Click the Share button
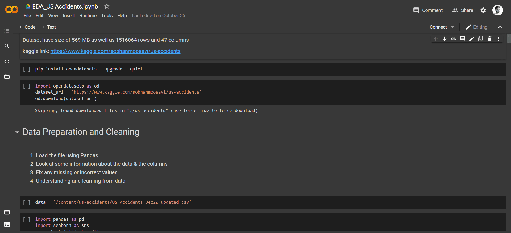The width and height of the screenshot is (511, 233). click(463, 10)
